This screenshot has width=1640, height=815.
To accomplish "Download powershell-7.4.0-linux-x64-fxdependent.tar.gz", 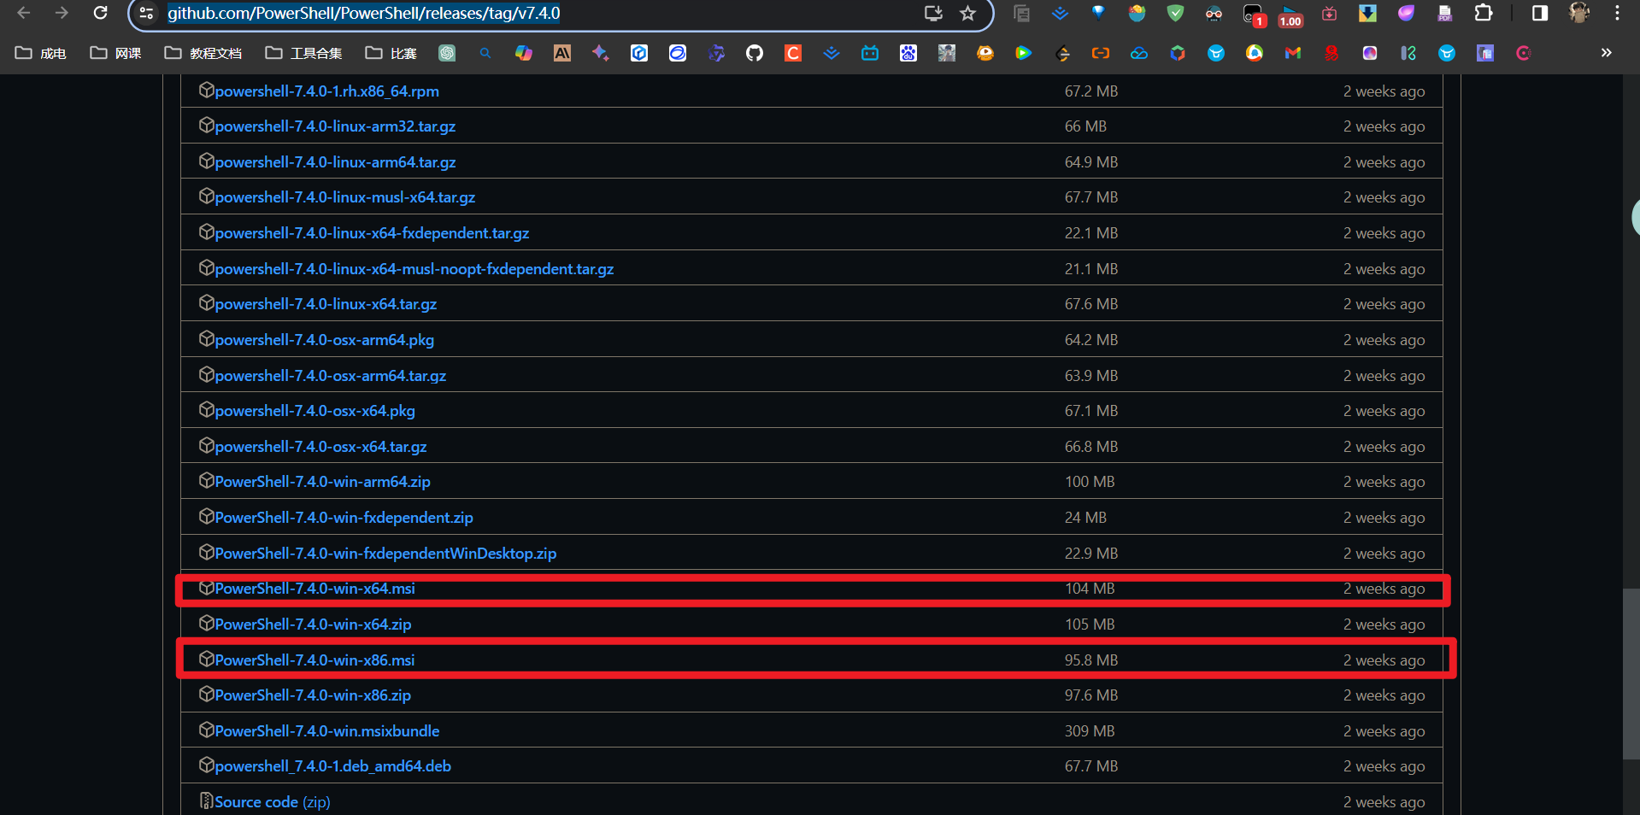I will coord(372,233).
